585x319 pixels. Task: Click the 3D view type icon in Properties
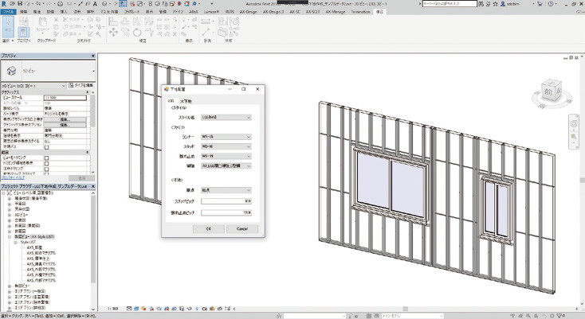pos(10,70)
